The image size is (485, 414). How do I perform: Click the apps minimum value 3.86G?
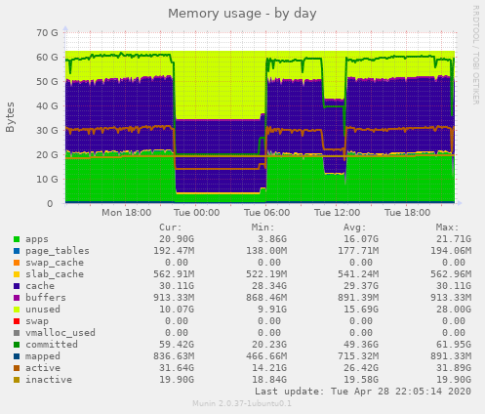click(272, 239)
